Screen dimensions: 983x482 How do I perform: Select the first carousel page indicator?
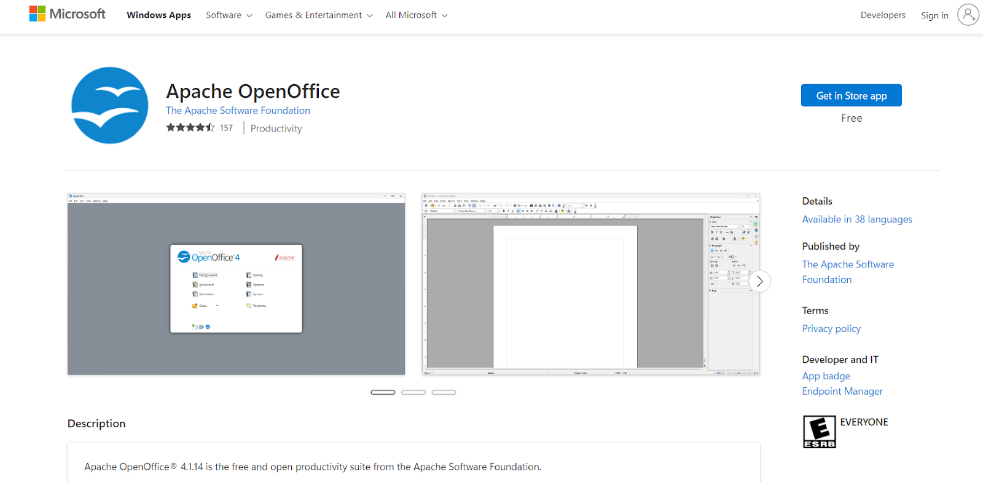tap(383, 392)
